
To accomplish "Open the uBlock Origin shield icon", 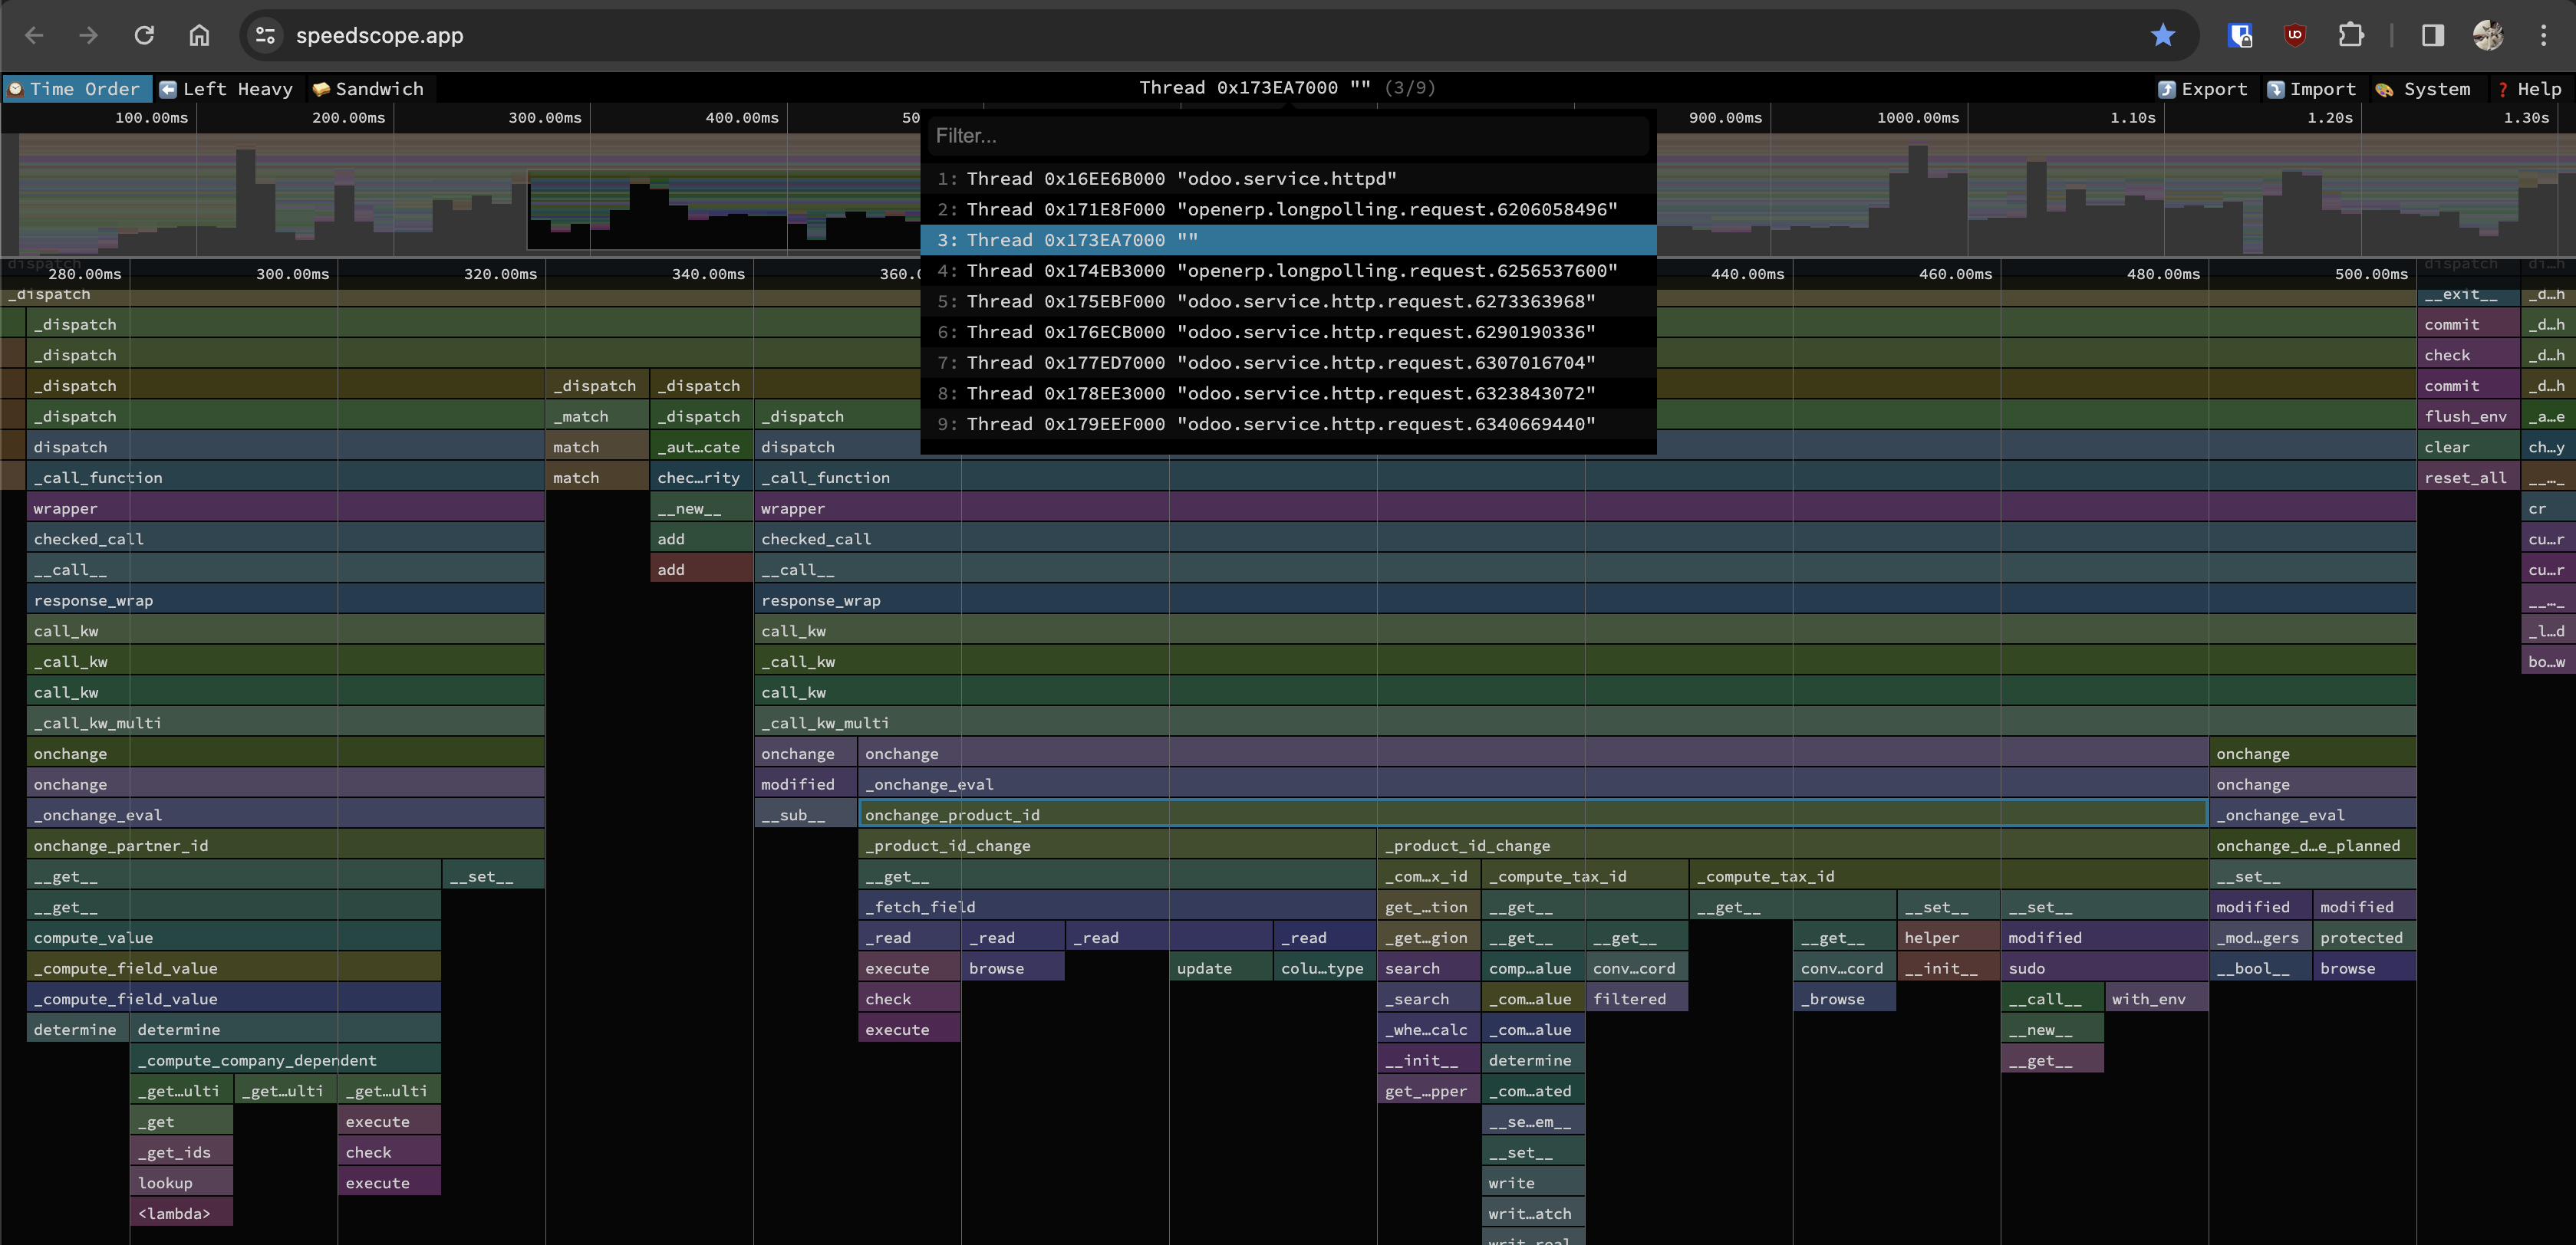I will tap(2295, 36).
